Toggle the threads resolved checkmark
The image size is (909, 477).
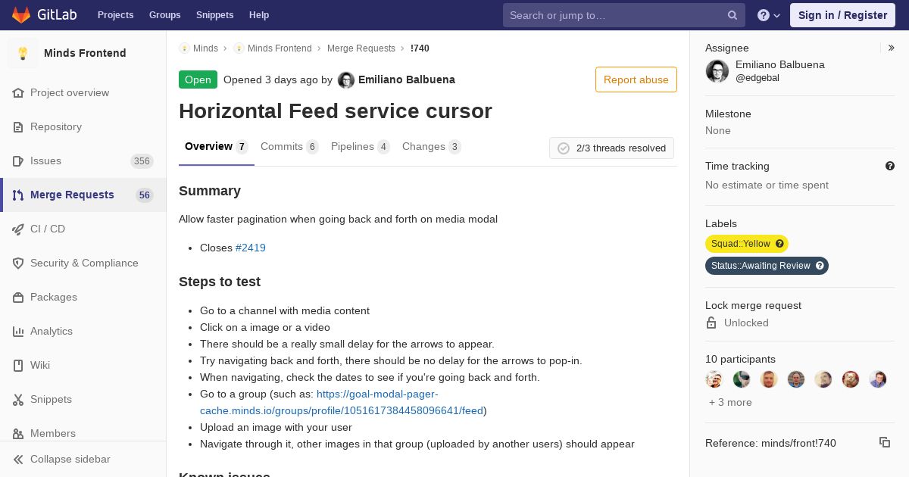[x=564, y=148]
